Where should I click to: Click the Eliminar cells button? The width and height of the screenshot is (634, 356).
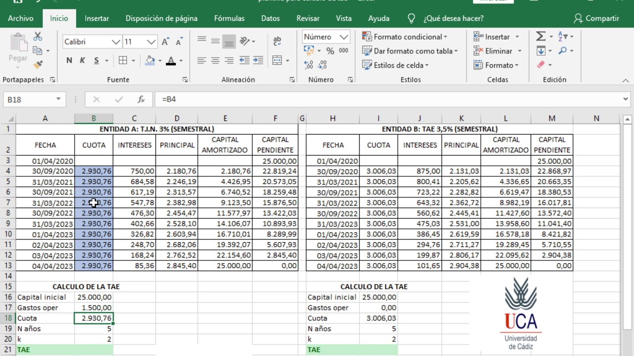point(497,51)
